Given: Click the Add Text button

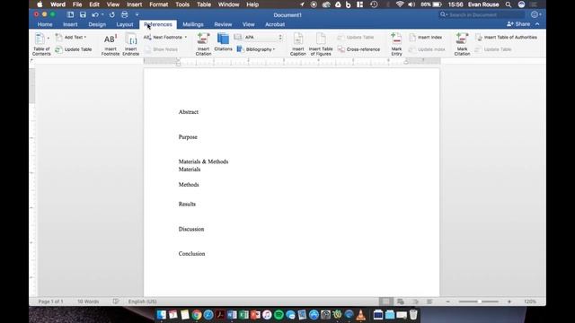Looking at the screenshot, I should pos(70,37).
